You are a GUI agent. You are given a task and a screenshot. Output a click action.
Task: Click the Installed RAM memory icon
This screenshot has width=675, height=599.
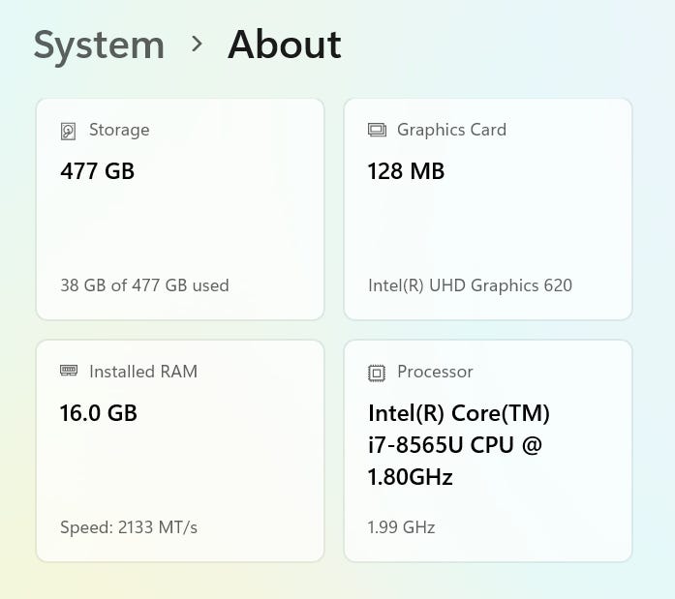coord(68,372)
